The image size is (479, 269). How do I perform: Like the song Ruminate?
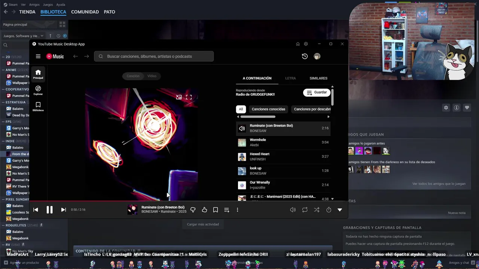[204, 210]
